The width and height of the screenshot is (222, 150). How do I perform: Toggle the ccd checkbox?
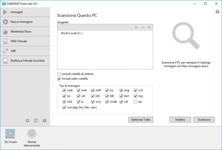(x=135, y=90)
